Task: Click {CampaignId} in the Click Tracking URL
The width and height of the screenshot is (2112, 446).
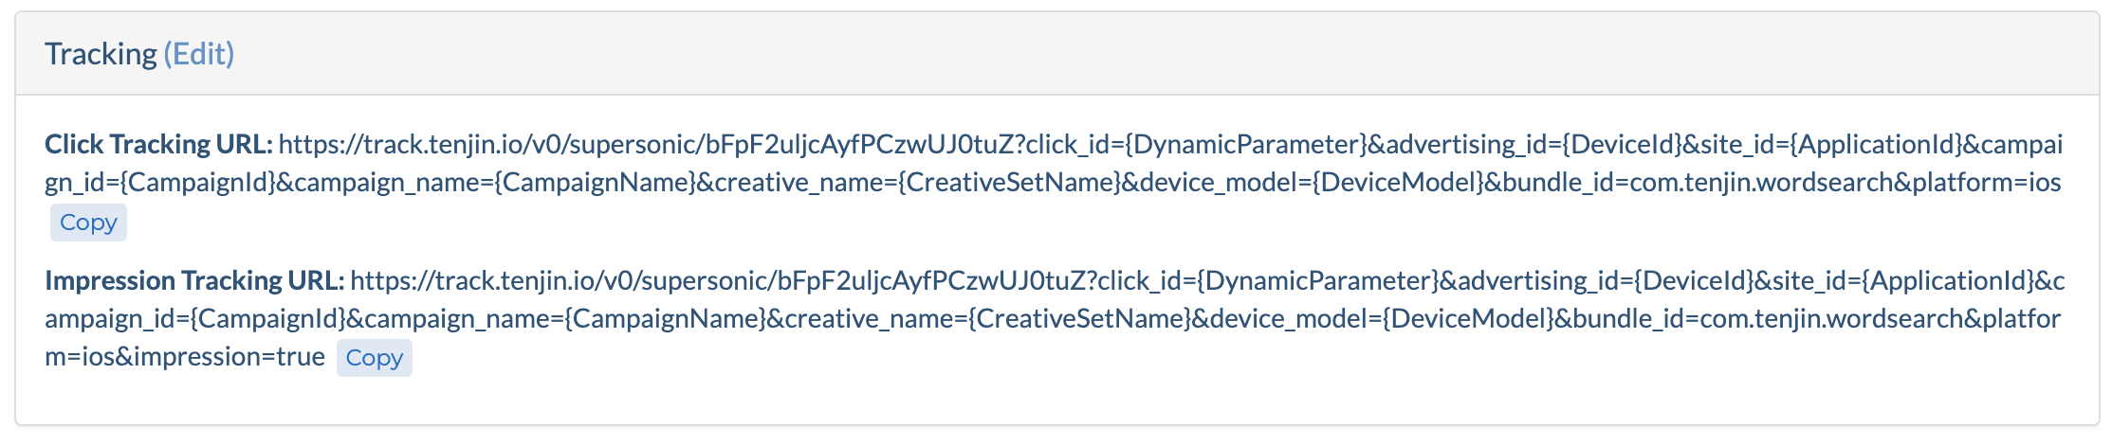Action: point(198,182)
